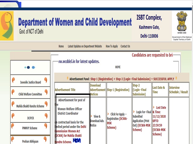Click right orange icon beside DCPCR

(46, 116)
